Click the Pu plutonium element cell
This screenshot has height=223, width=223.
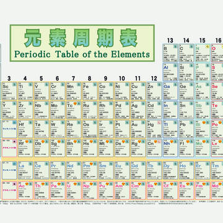pyautogui.click(x=106, y=191)
